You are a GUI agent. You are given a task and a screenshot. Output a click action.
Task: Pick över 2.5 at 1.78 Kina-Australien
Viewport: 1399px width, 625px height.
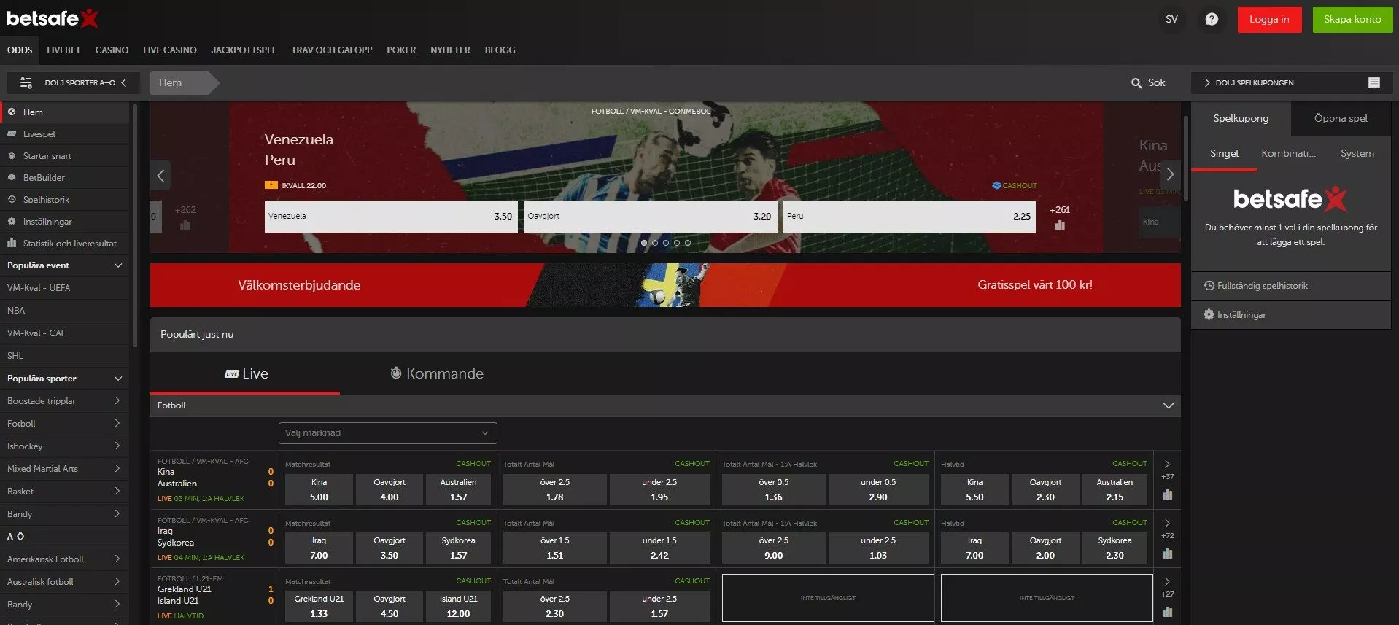pos(554,490)
